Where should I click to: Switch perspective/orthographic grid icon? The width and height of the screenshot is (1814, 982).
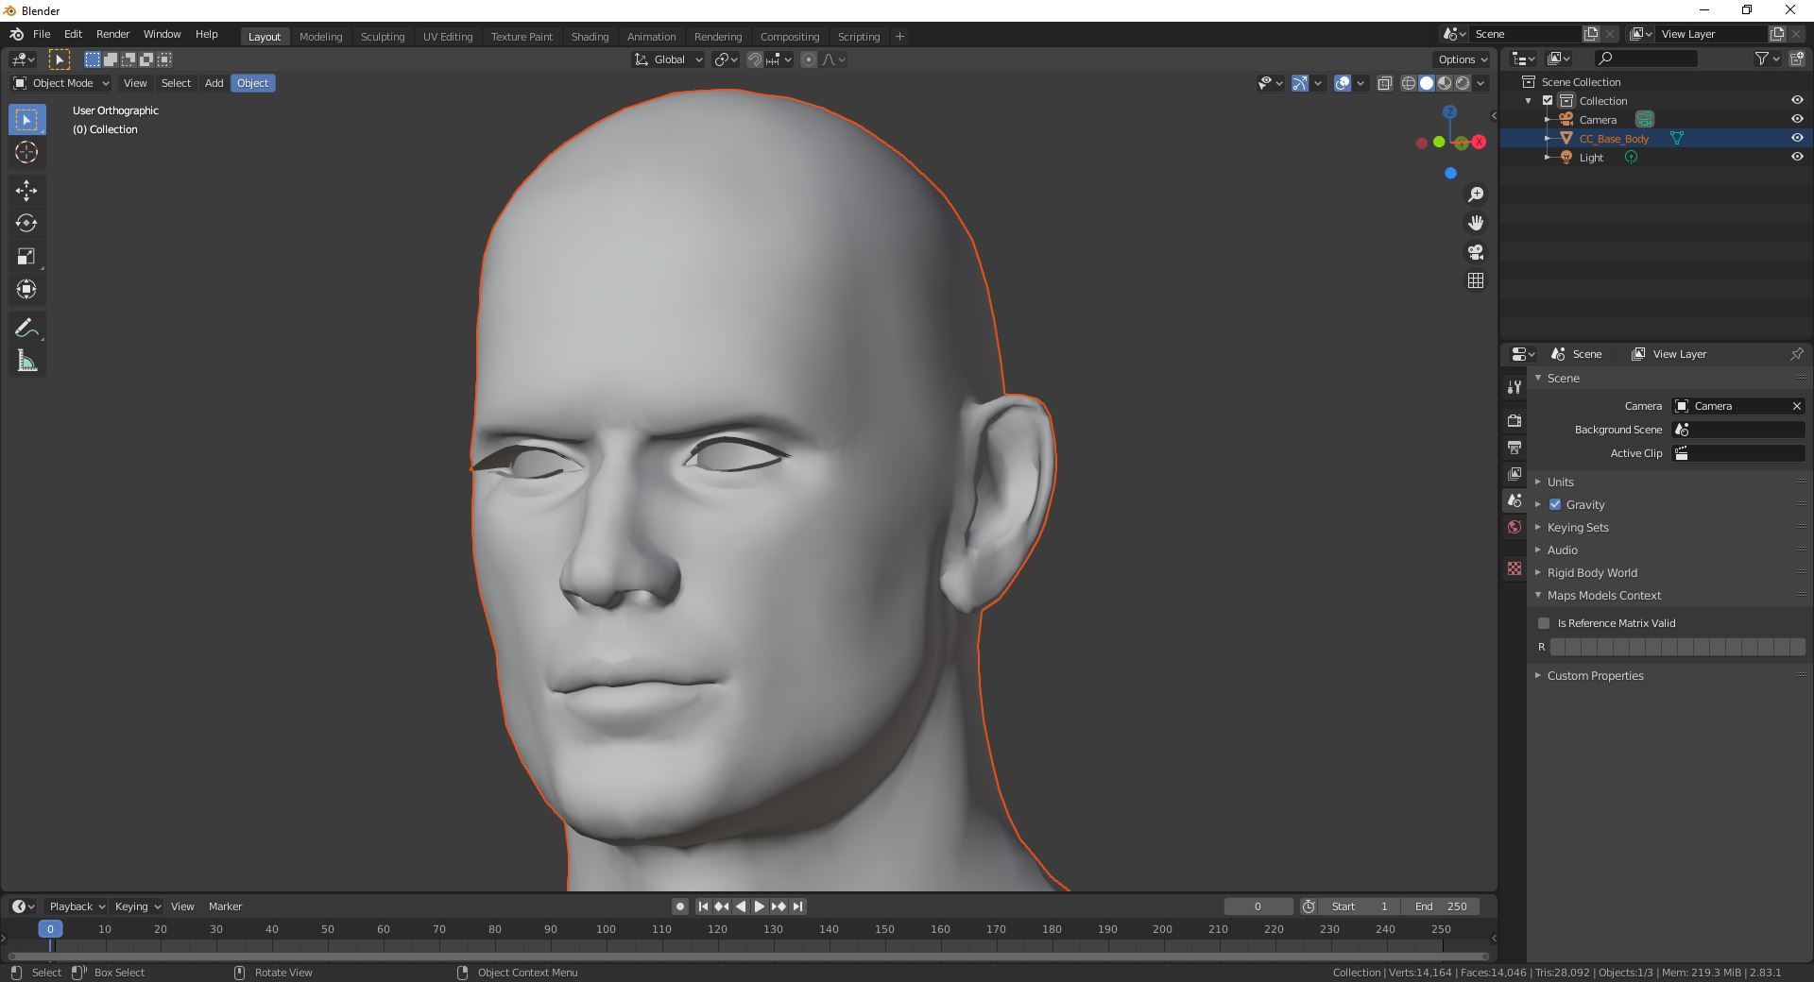click(1476, 280)
